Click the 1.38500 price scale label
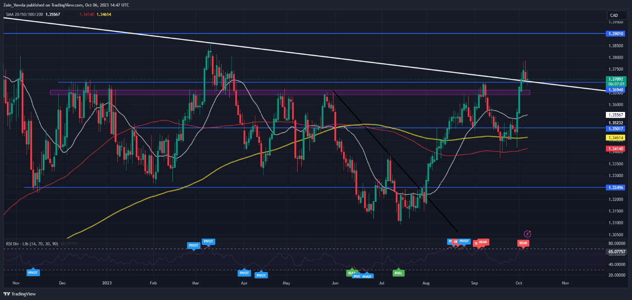This screenshot has width=632, height=300. click(615, 45)
